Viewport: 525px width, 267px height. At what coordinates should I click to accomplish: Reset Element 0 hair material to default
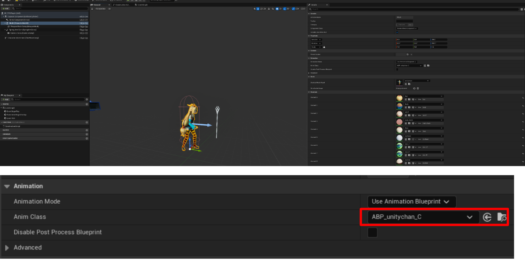tap(523, 98)
